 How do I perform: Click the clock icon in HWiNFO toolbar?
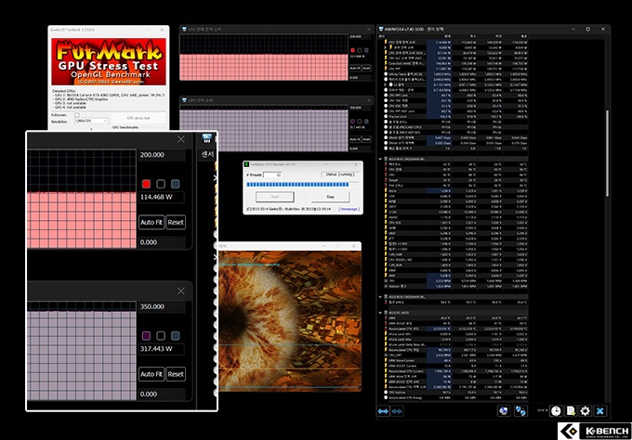coord(555,411)
